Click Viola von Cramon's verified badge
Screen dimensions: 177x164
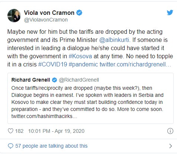79,13
